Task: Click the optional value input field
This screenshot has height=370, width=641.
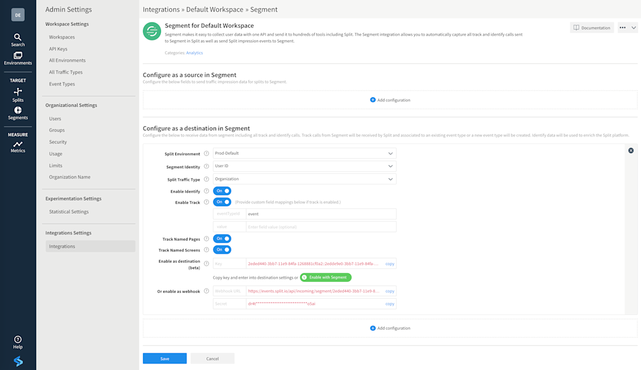Action: 321,227
